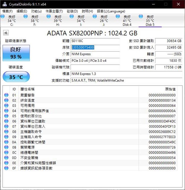
Task: Select the H: drive tab at 39 °C
Action: pos(58,21)
